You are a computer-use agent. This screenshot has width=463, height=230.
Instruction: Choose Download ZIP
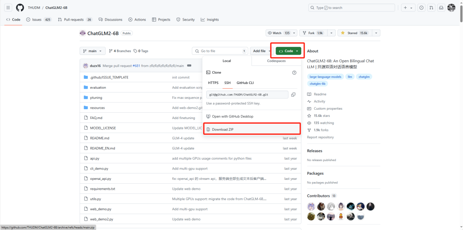[252, 129]
